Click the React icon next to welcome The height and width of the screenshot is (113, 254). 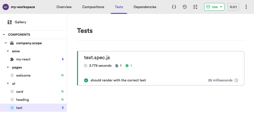pyautogui.click(x=12, y=76)
